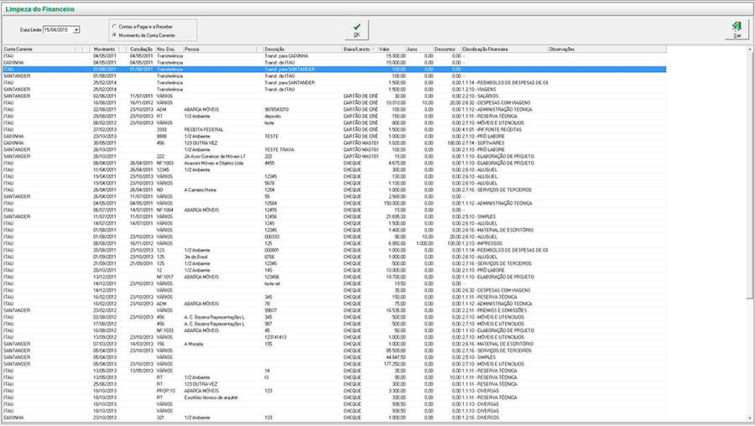The height and width of the screenshot is (426, 755).
Task: Edit the Data Limite date field
Action: pos(58,30)
